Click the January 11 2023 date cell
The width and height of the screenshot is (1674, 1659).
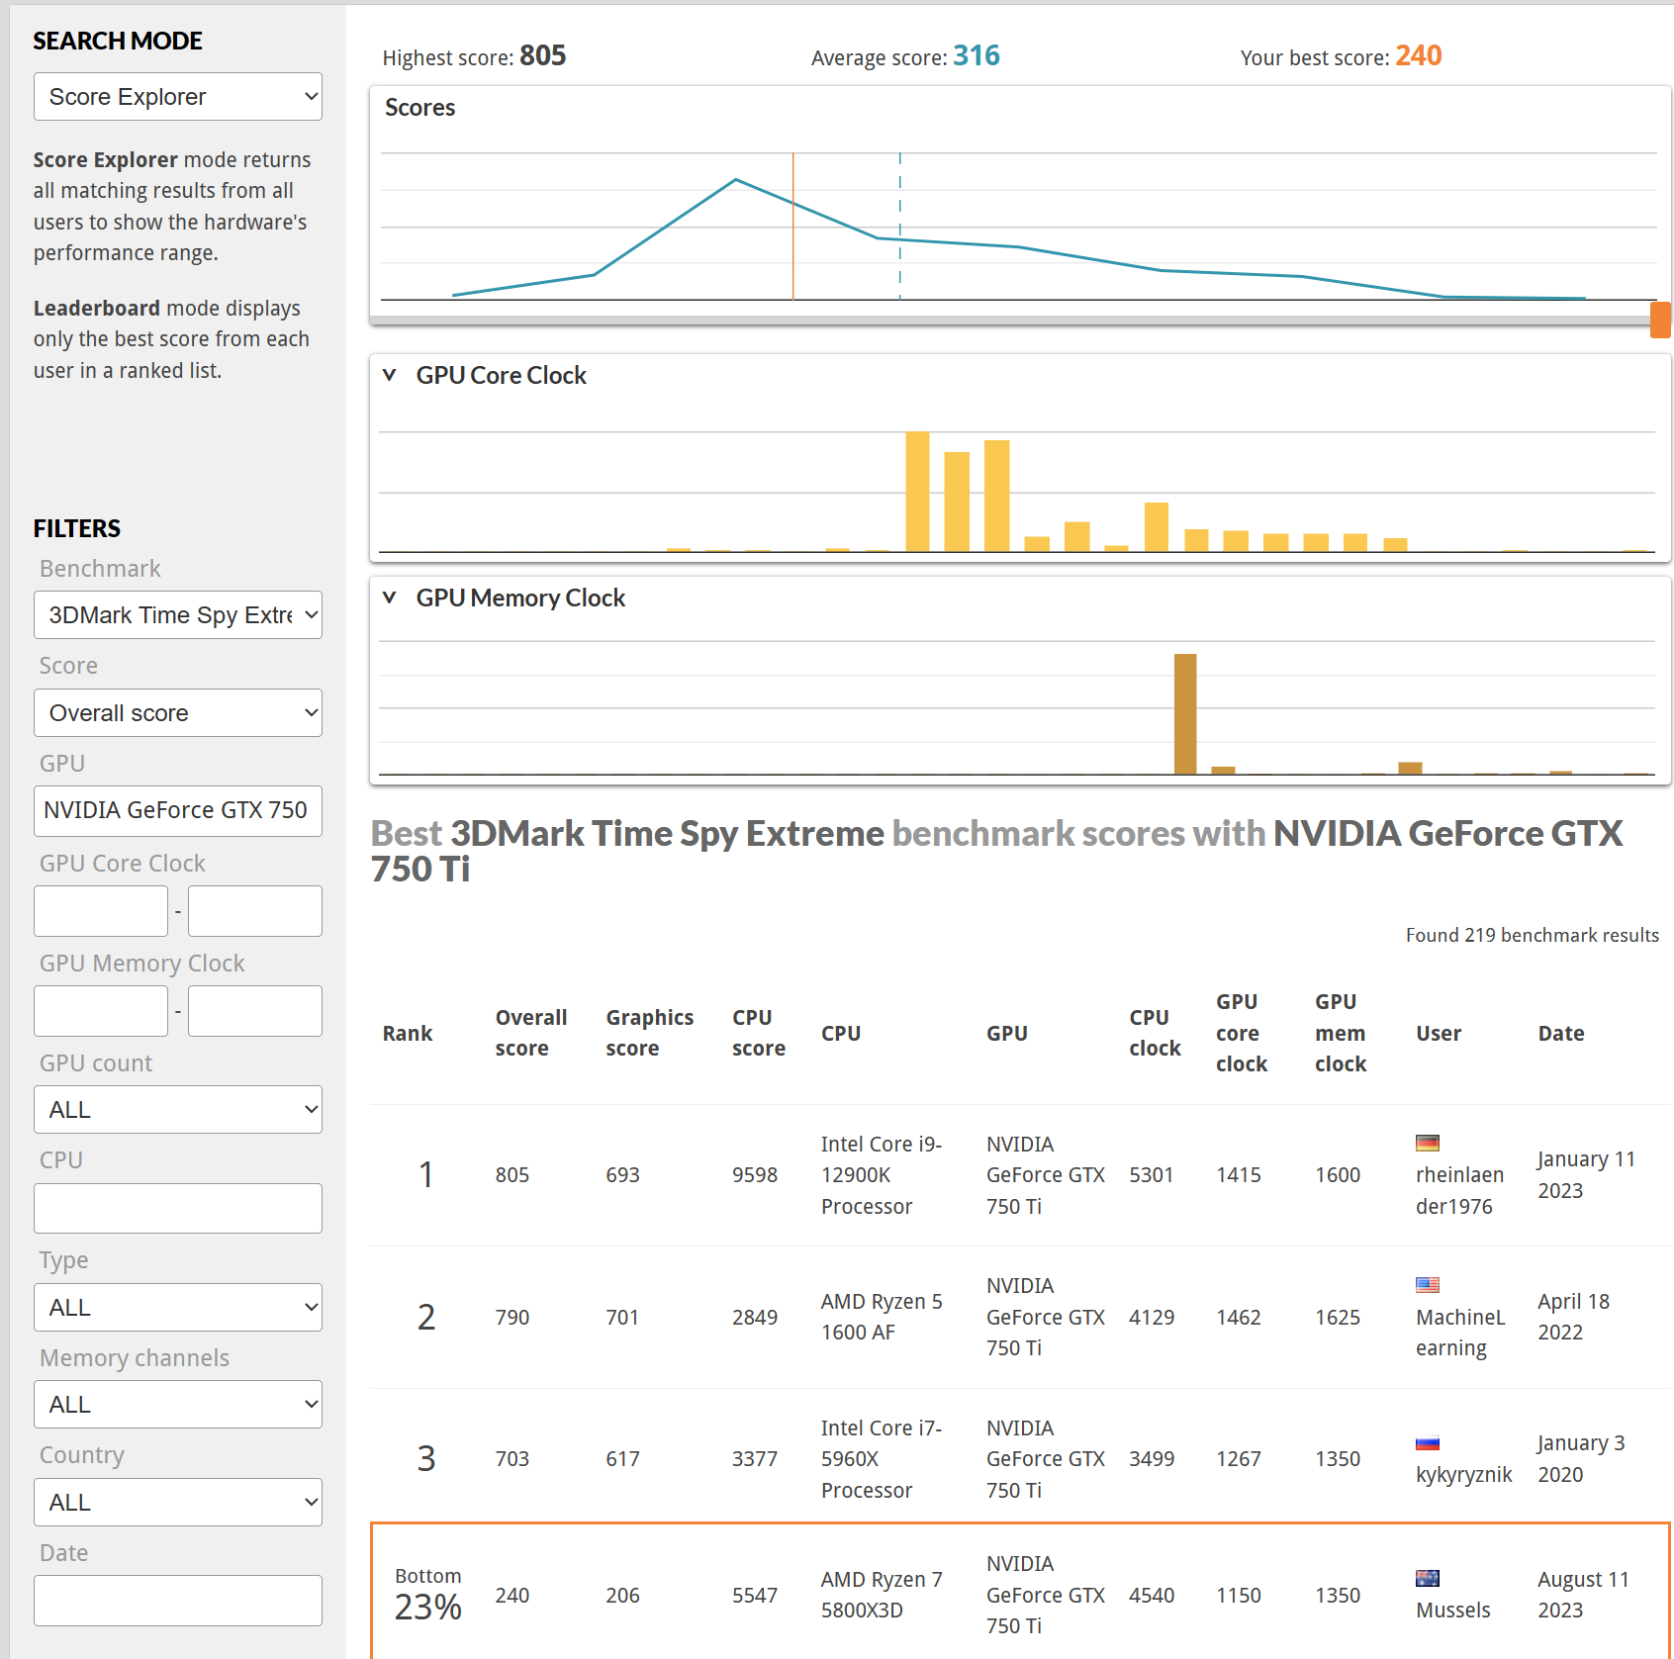(1587, 1175)
